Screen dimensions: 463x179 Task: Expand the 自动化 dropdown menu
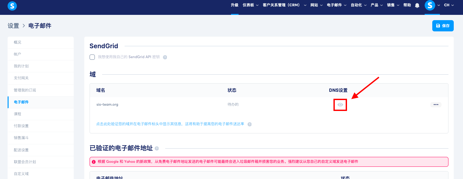(x=359, y=5)
